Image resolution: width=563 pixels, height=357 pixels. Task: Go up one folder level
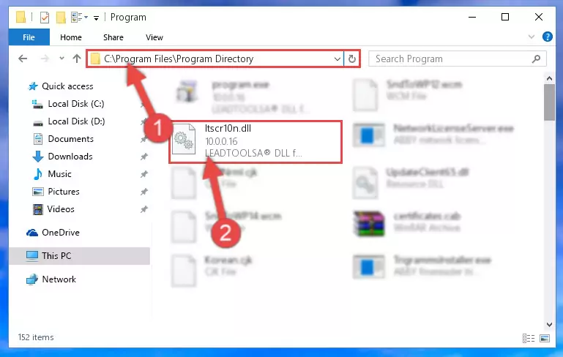click(x=76, y=59)
